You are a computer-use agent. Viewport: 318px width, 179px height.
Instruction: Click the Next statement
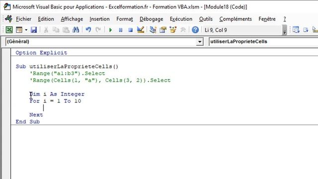point(36,115)
